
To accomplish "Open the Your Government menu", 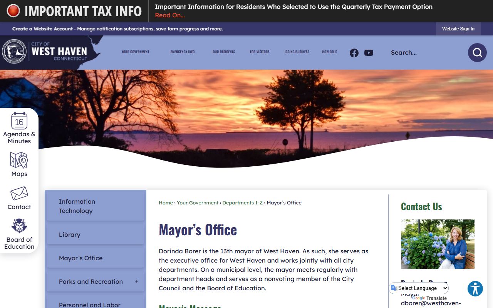I will pyautogui.click(x=135, y=52).
